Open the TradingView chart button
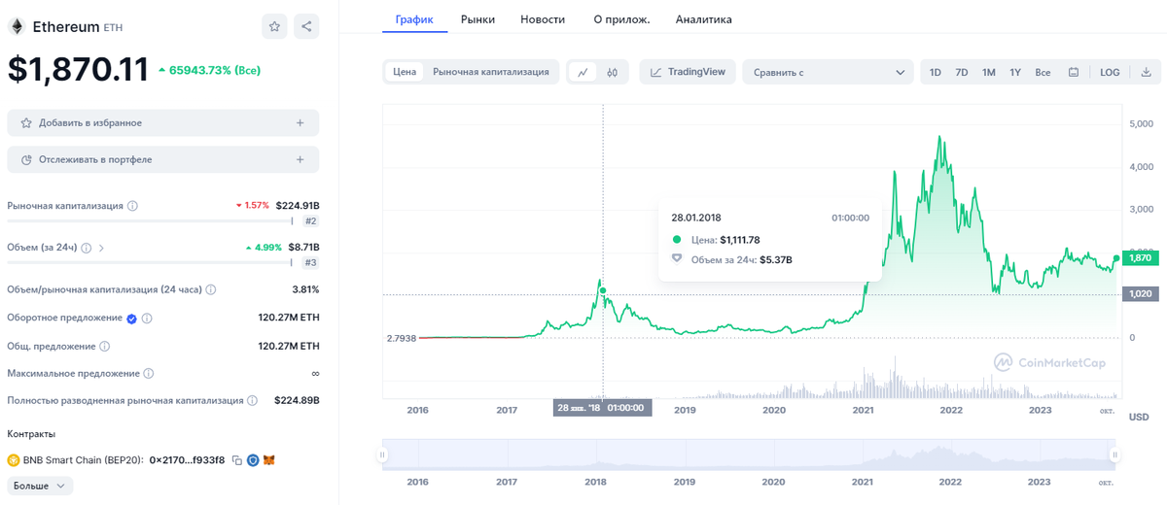Screen dimensions: 1167x505 pyautogui.click(x=688, y=72)
